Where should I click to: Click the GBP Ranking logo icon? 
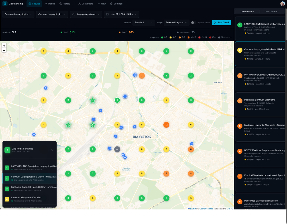[x=5, y=4]
